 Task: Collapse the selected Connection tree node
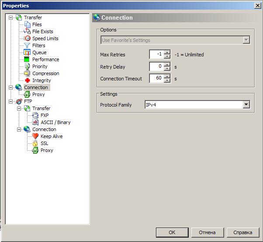click(x=10, y=87)
